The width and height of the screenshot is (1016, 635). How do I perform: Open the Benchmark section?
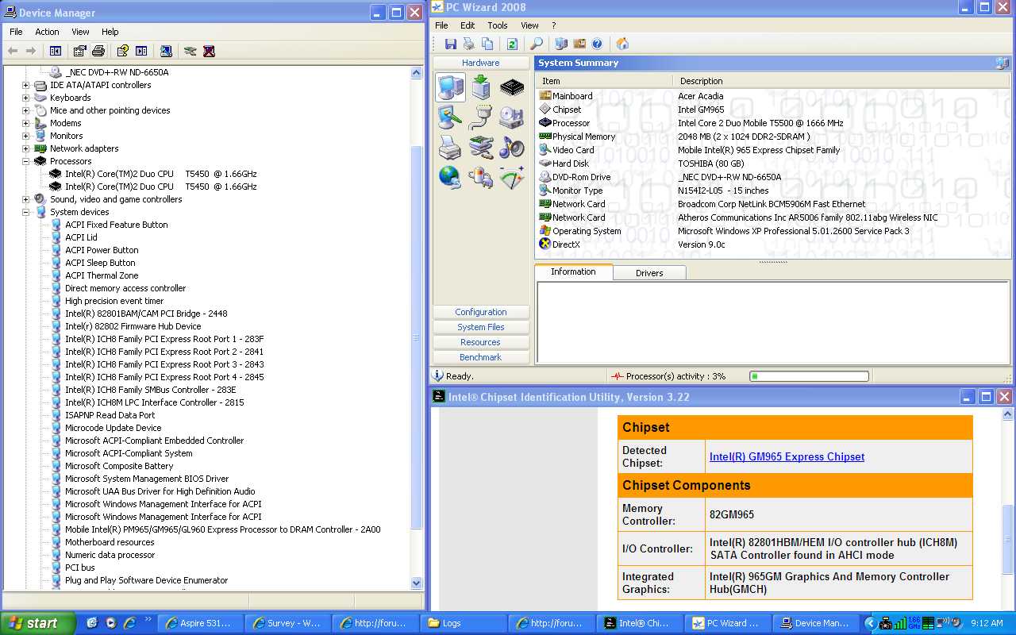click(x=481, y=357)
